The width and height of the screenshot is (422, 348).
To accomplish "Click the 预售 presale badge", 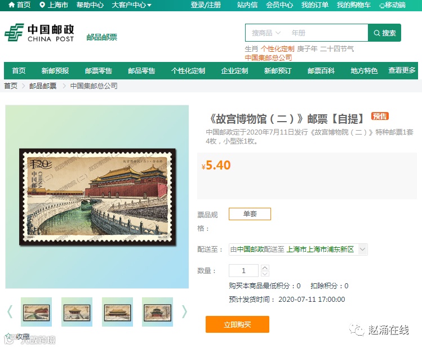I will [380, 116].
